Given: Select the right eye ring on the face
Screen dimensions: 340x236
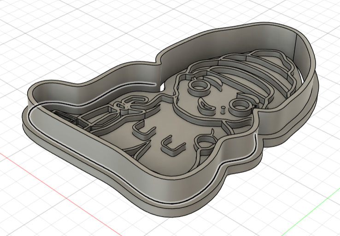Looking at the screenshot, I should (x=239, y=106).
